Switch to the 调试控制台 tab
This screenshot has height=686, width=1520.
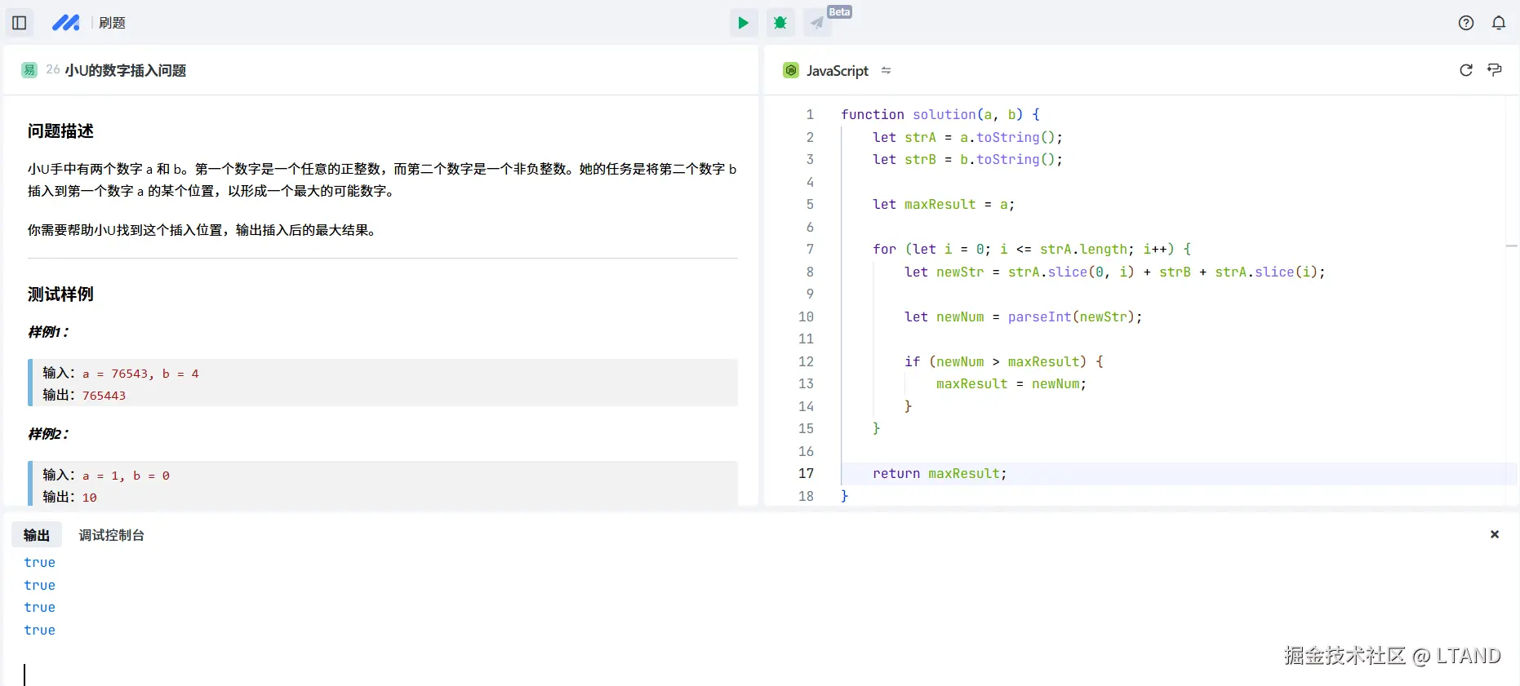[112, 535]
